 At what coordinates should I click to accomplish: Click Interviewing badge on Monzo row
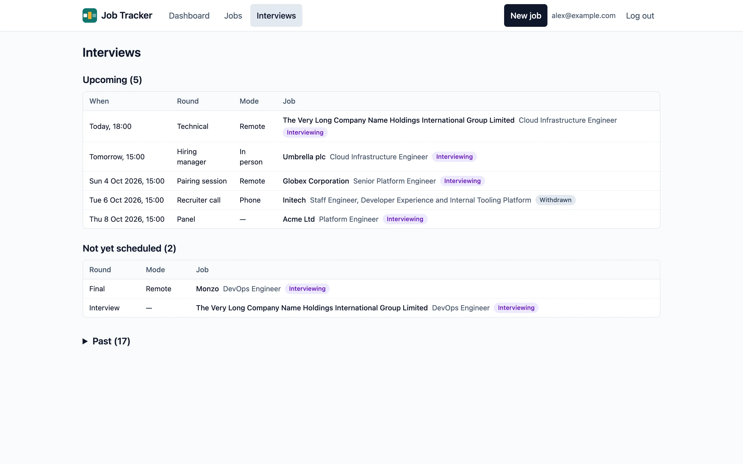(x=307, y=289)
